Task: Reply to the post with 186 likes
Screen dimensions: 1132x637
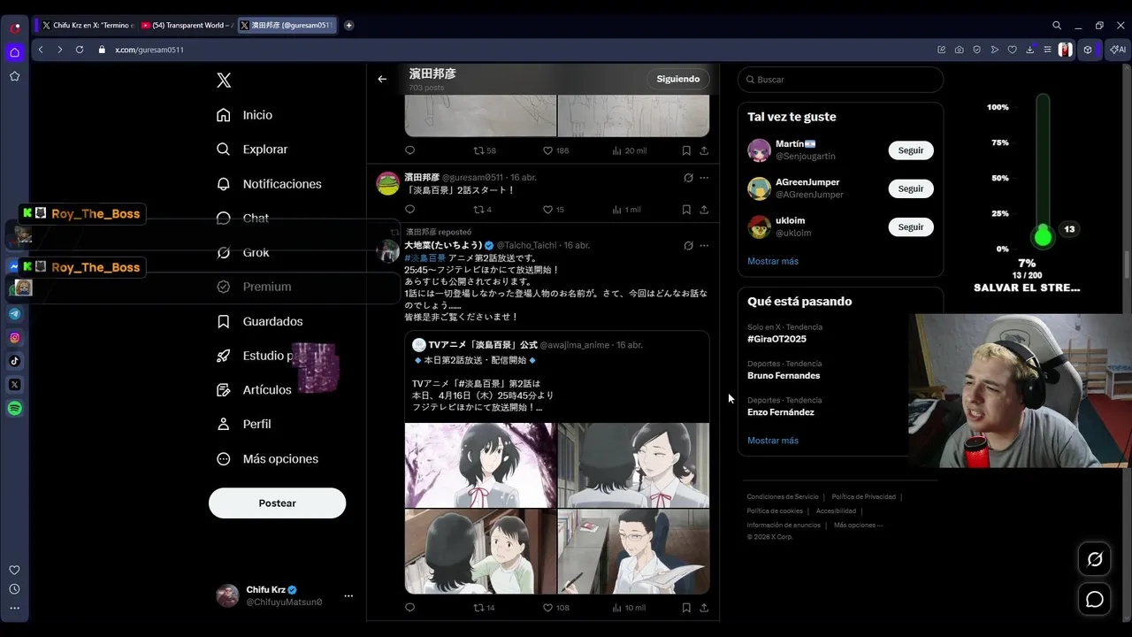Action: [x=409, y=150]
